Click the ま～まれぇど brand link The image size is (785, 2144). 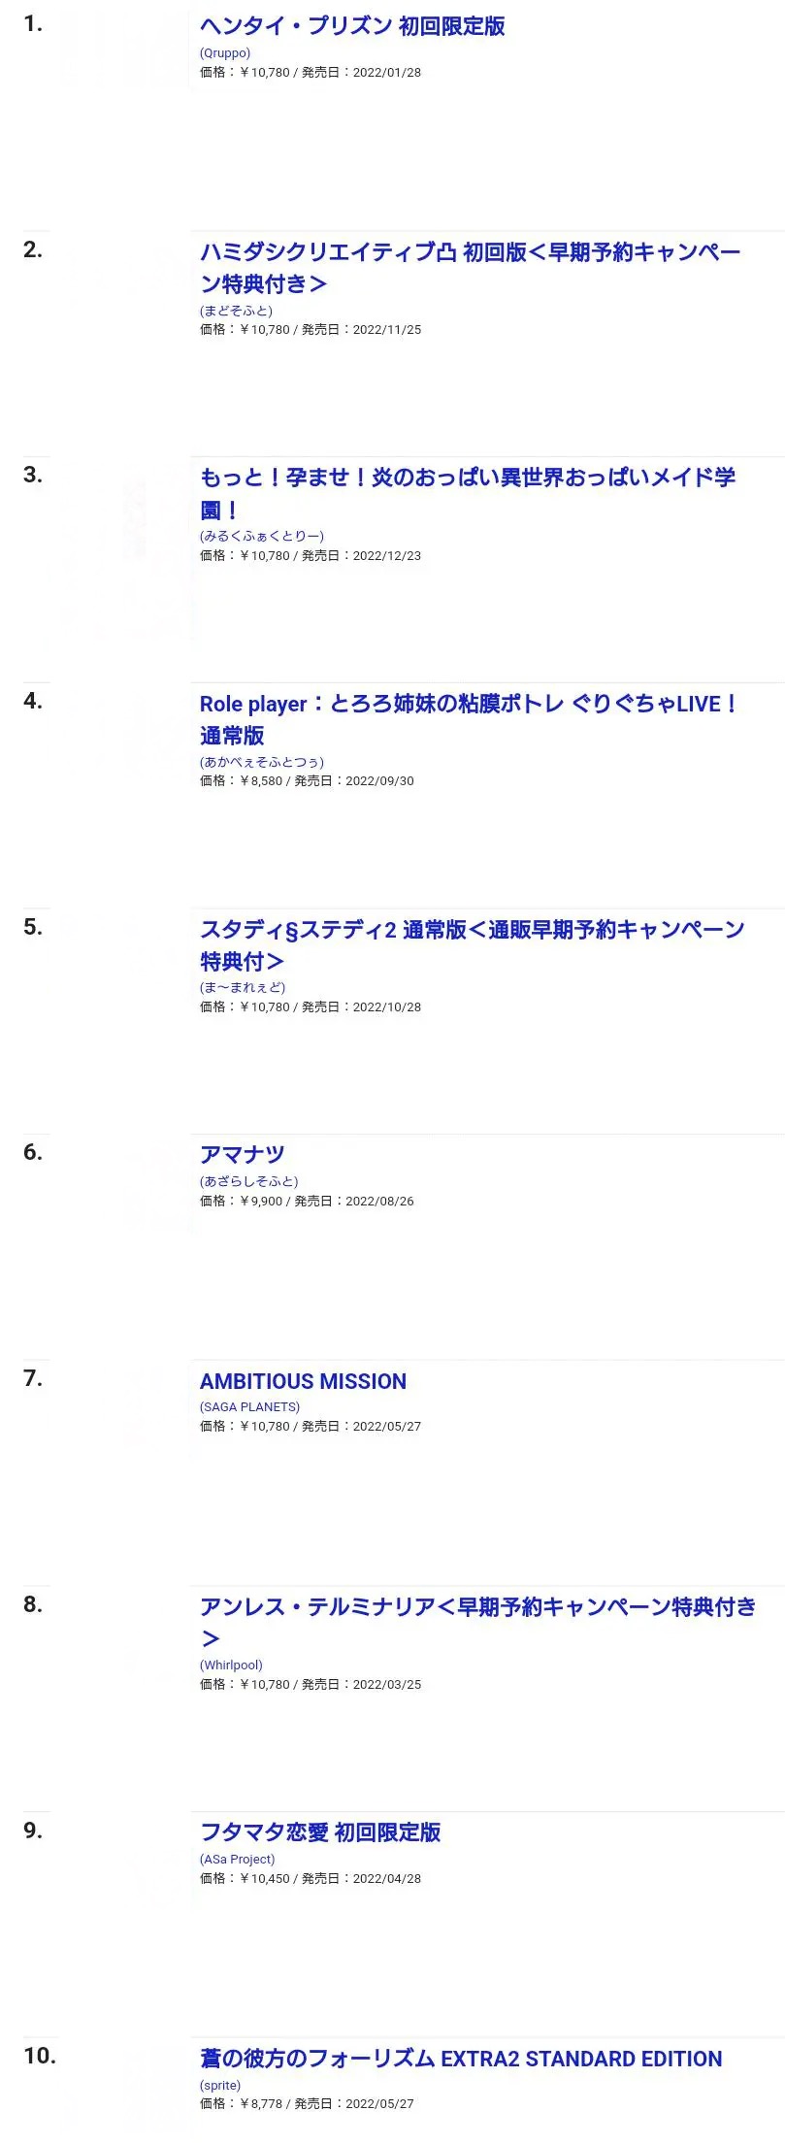[x=243, y=987]
